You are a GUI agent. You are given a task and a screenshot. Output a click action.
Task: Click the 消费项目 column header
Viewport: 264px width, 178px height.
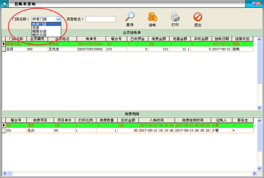tap(40, 120)
